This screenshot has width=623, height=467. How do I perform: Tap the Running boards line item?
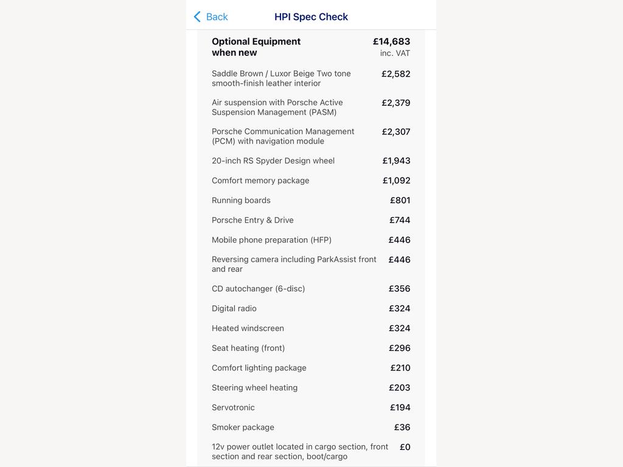tap(311, 200)
